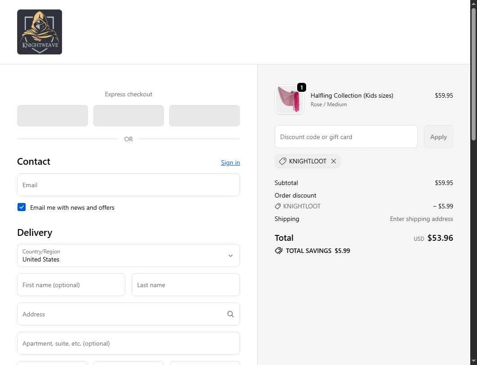Viewport: 477px width, 365px height.
Task: Click the middle express checkout button
Action: click(129, 116)
